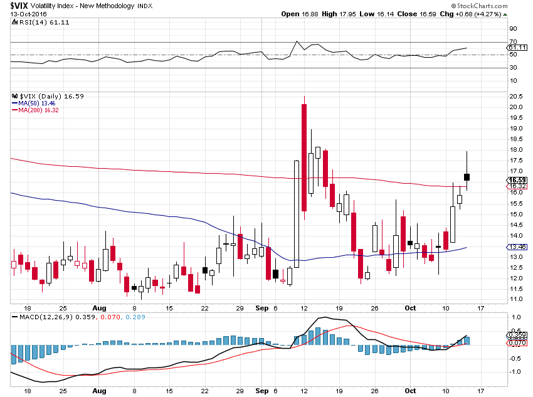Click the blue 0.289 histogram value in MACD legend
The height and width of the screenshot is (397, 533).
[x=135, y=317]
